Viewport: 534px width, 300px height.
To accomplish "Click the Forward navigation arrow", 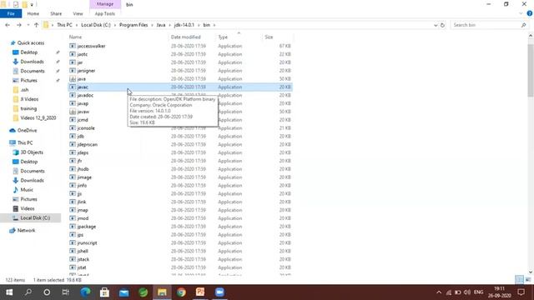I will coord(18,25).
